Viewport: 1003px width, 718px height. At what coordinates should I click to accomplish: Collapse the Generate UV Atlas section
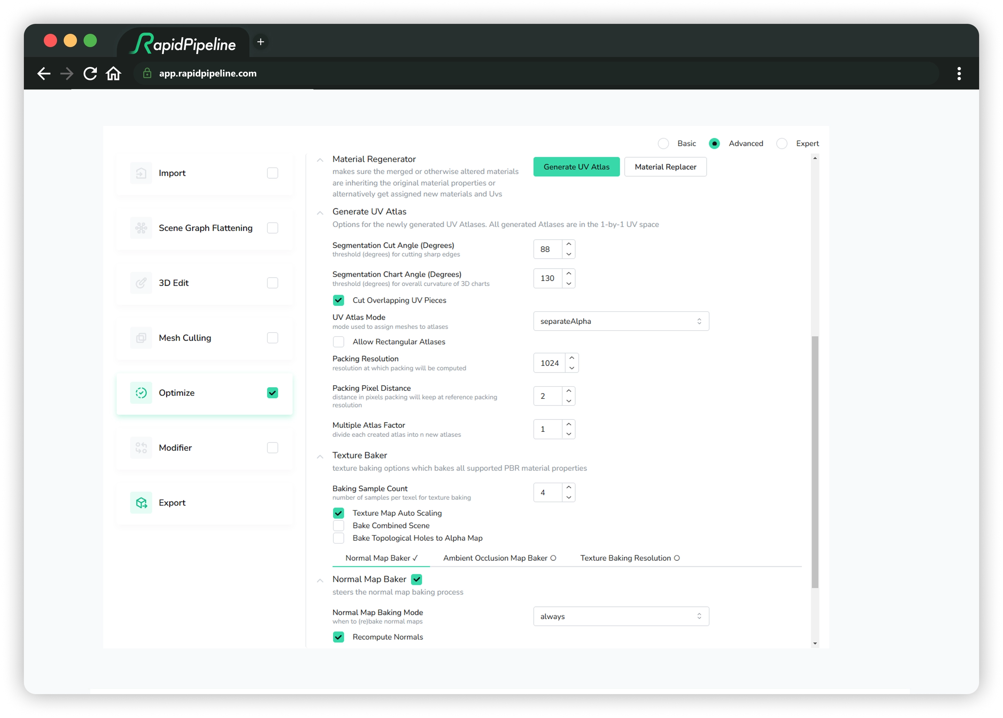click(320, 213)
